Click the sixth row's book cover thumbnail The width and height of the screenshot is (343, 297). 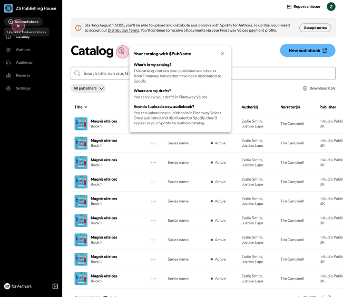tap(81, 221)
